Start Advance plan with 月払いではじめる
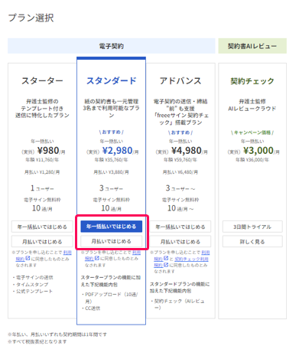Screen dimensions: 299x349 point(180,241)
